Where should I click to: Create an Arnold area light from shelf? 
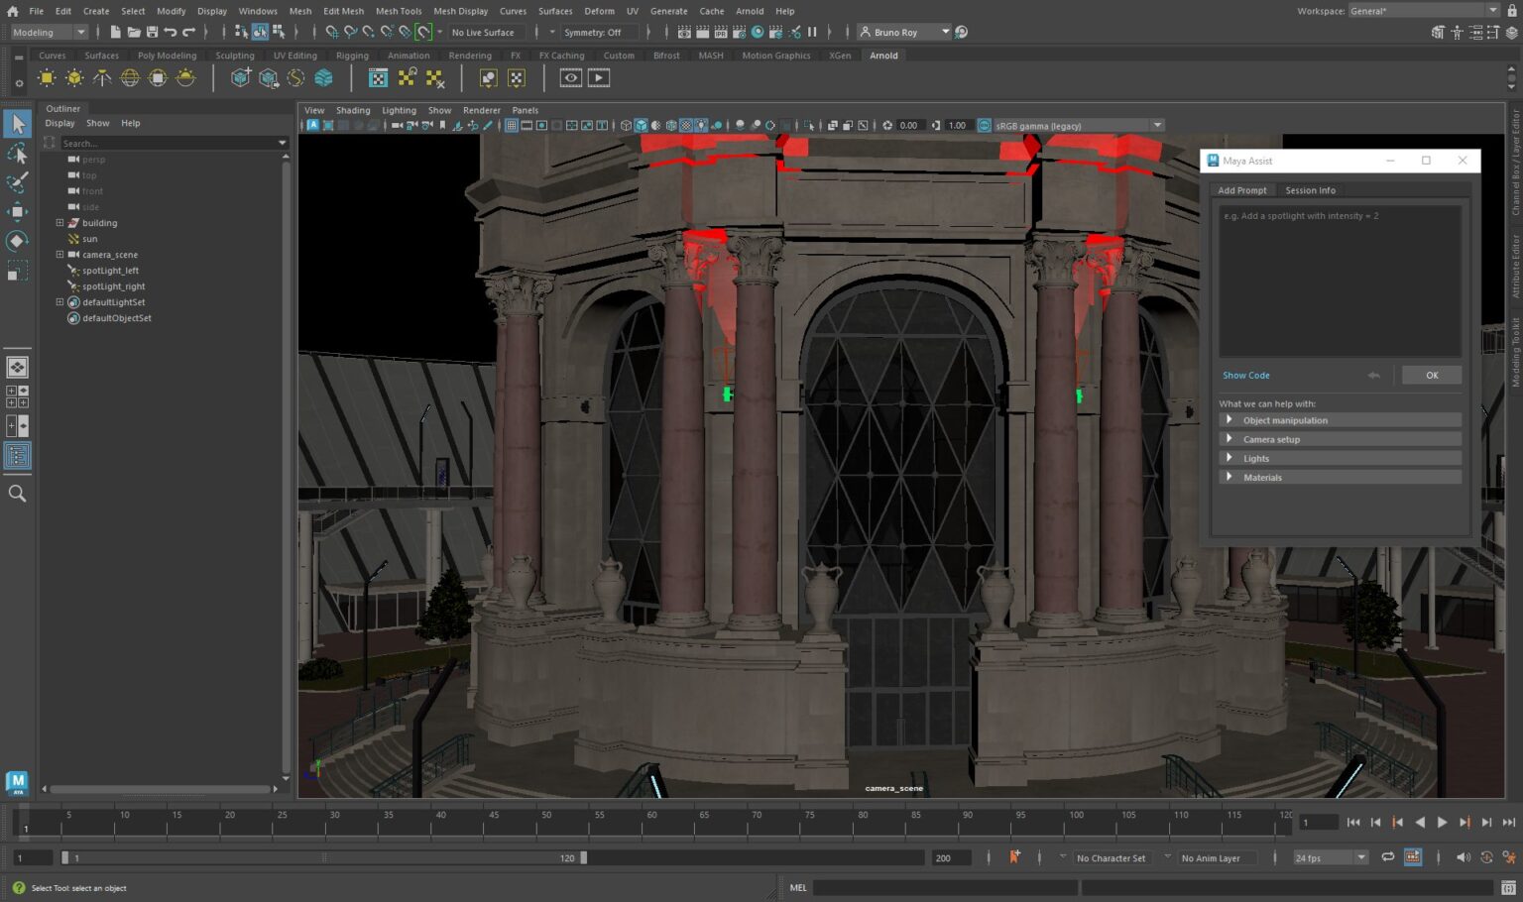pos(47,78)
